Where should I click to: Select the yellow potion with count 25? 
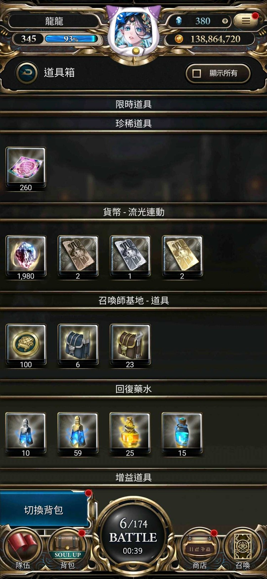point(130,434)
